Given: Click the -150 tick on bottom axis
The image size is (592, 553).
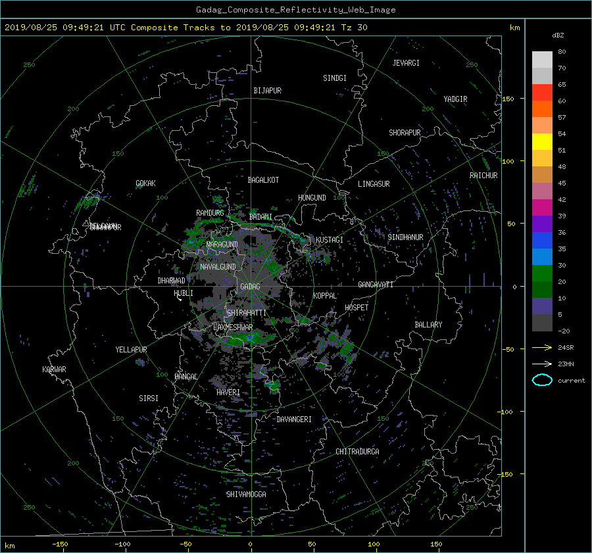Looking at the screenshot, I should (x=60, y=544).
